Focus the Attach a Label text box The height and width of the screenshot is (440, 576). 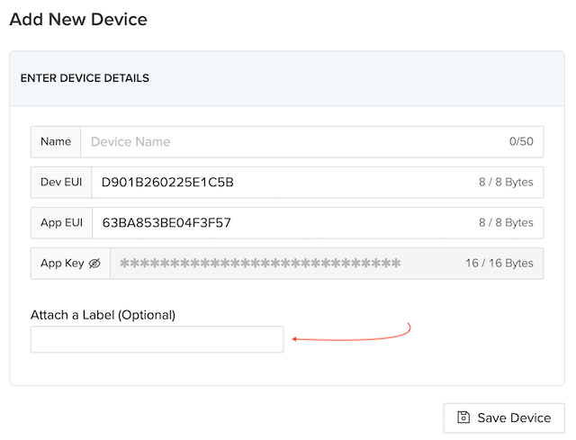click(x=157, y=339)
